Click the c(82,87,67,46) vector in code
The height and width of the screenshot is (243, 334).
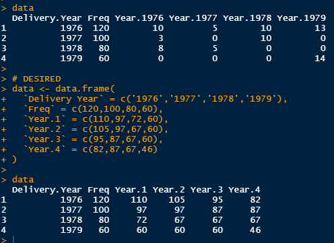point(120,149)
